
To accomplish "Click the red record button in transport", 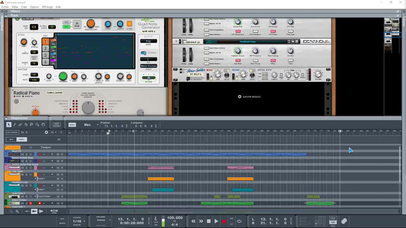I will tap(224, 221).
